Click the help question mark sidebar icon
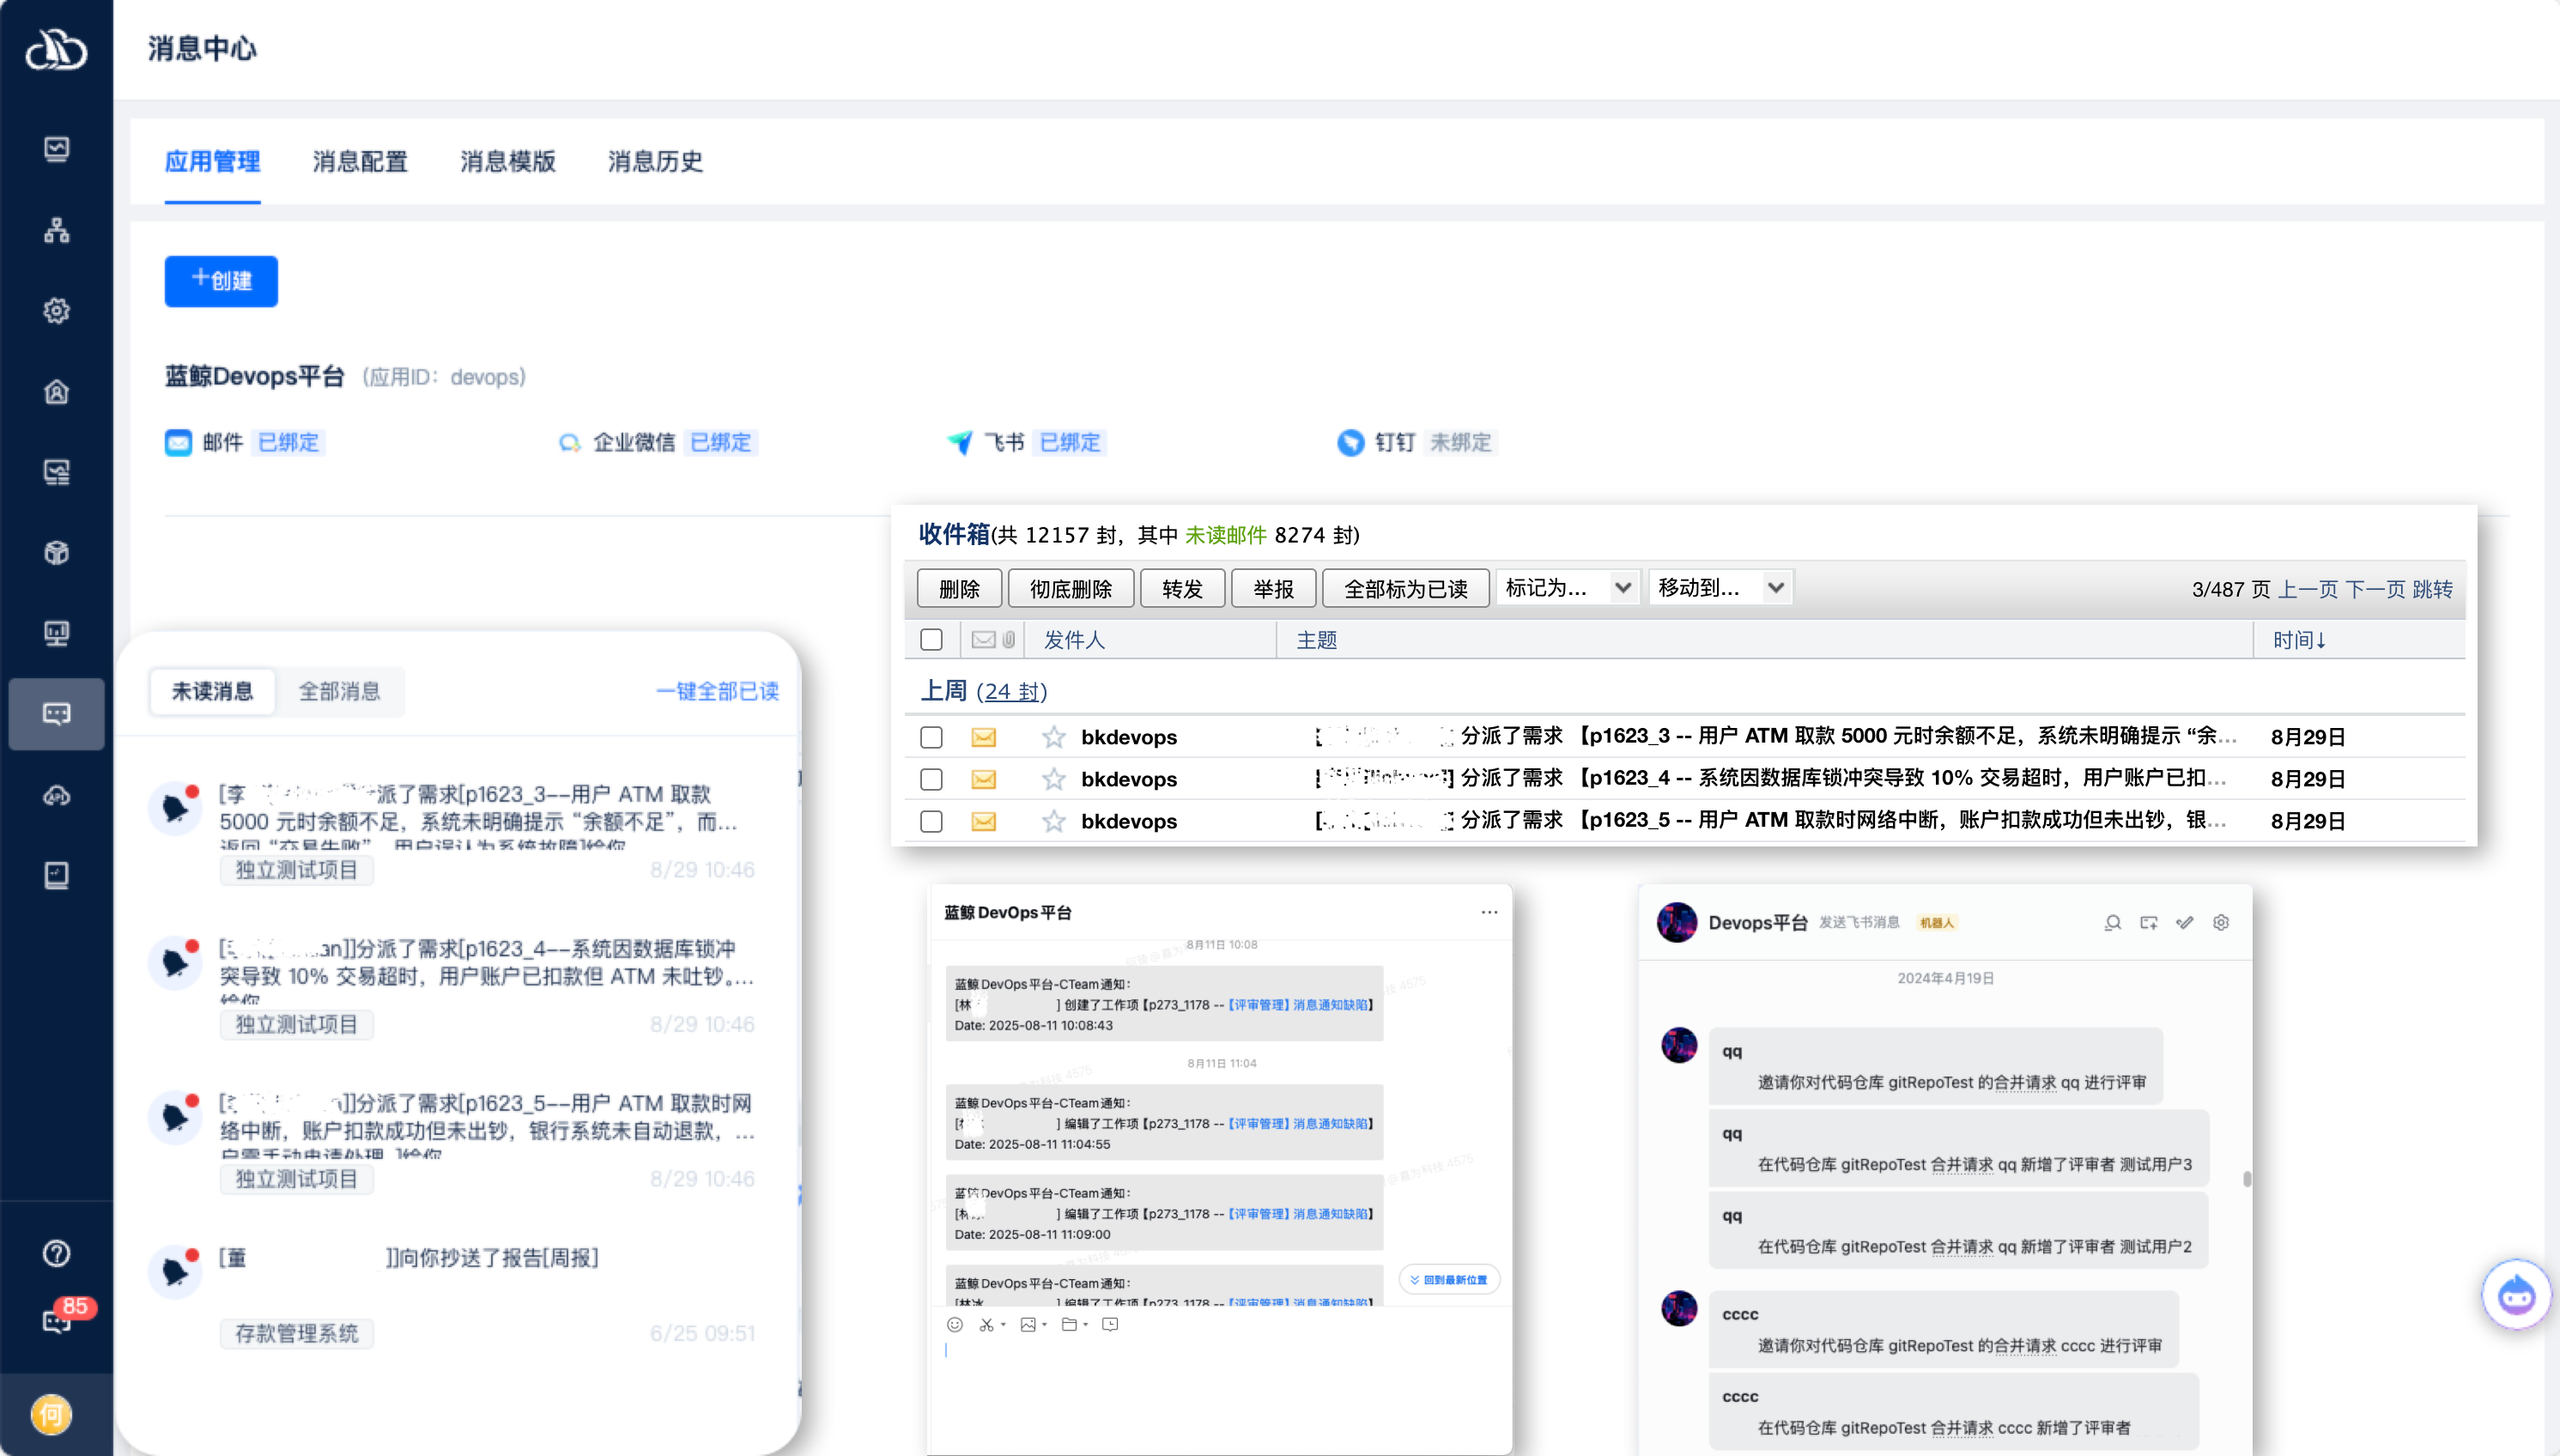The height and width of the screenshot is (1456, 2560). pyautogui.click(x=56, y=1253)
